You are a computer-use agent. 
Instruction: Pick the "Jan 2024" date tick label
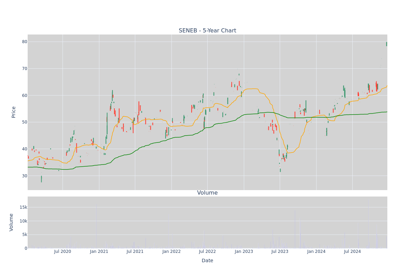click(x=316, y=252)
